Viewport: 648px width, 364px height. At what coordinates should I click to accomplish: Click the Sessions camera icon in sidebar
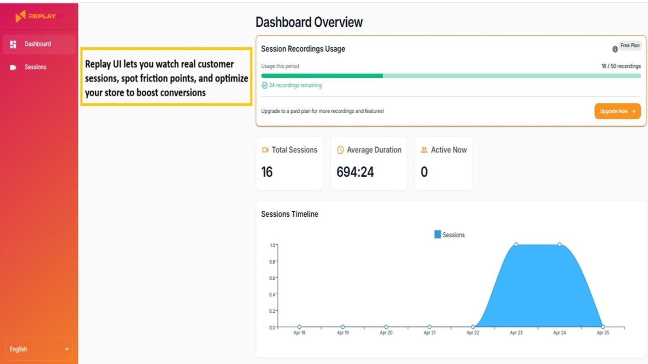pyautogui.click(x=13, y=67)
